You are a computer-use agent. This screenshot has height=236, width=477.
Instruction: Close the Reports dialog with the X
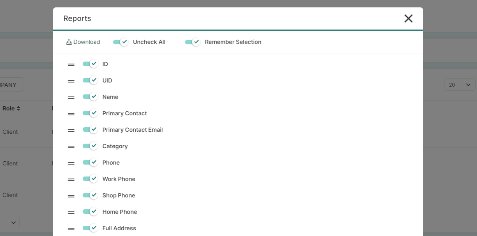coord(408,18)
